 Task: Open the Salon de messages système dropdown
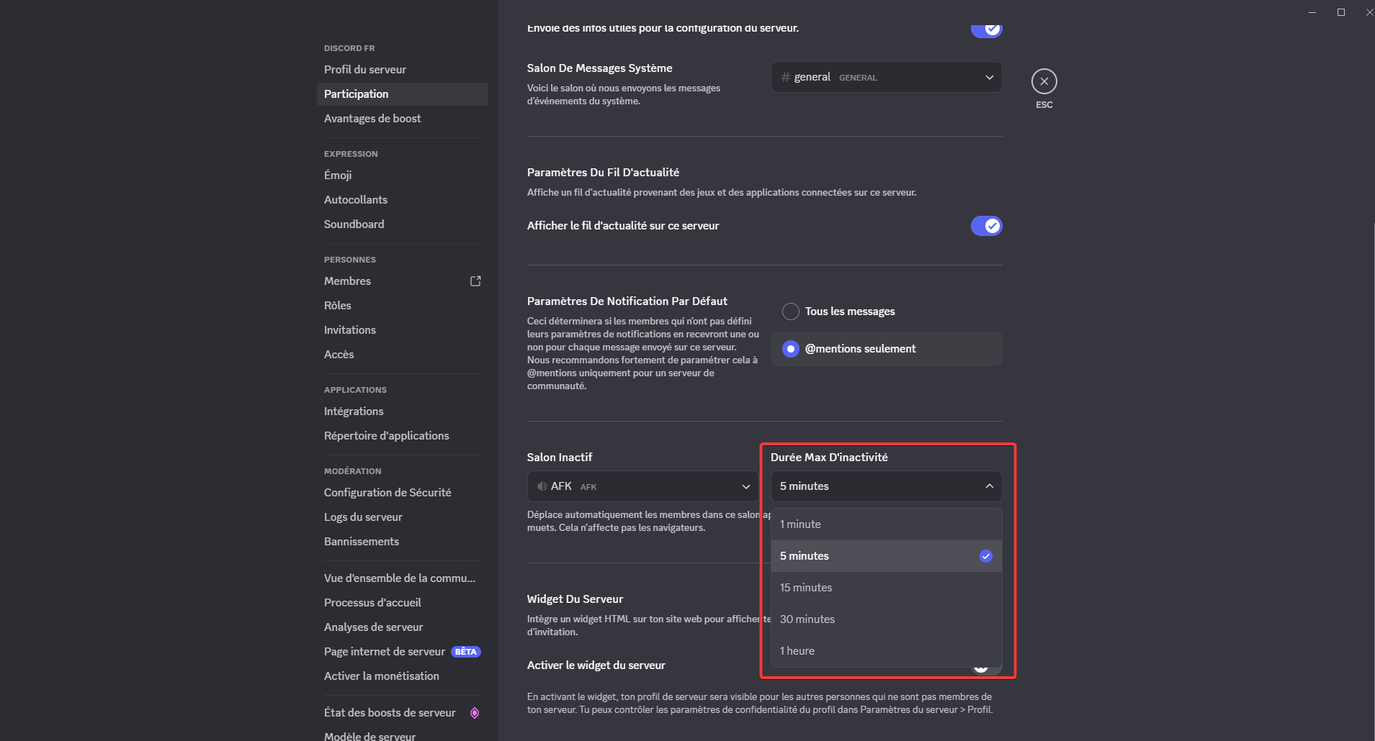[x=886, y=77]
